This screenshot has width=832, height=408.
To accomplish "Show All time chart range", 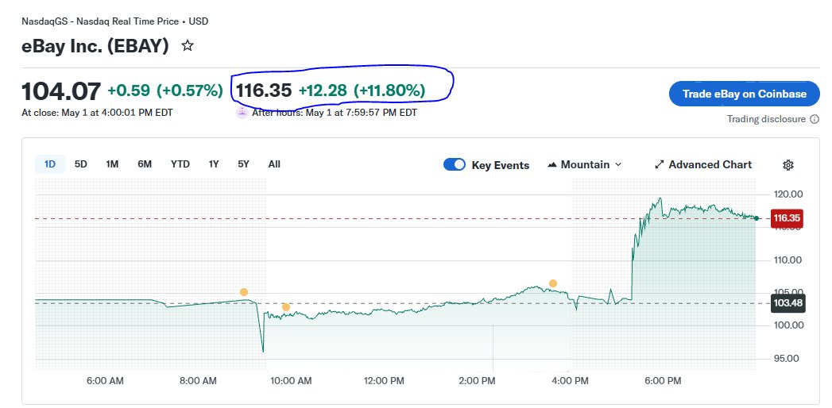I will 274,164.
